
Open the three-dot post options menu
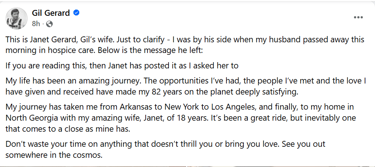click(x=358, y=18)
